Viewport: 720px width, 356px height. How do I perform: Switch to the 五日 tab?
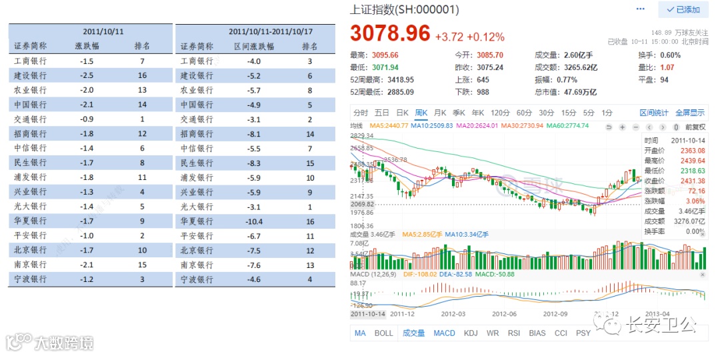pos(381,113)
